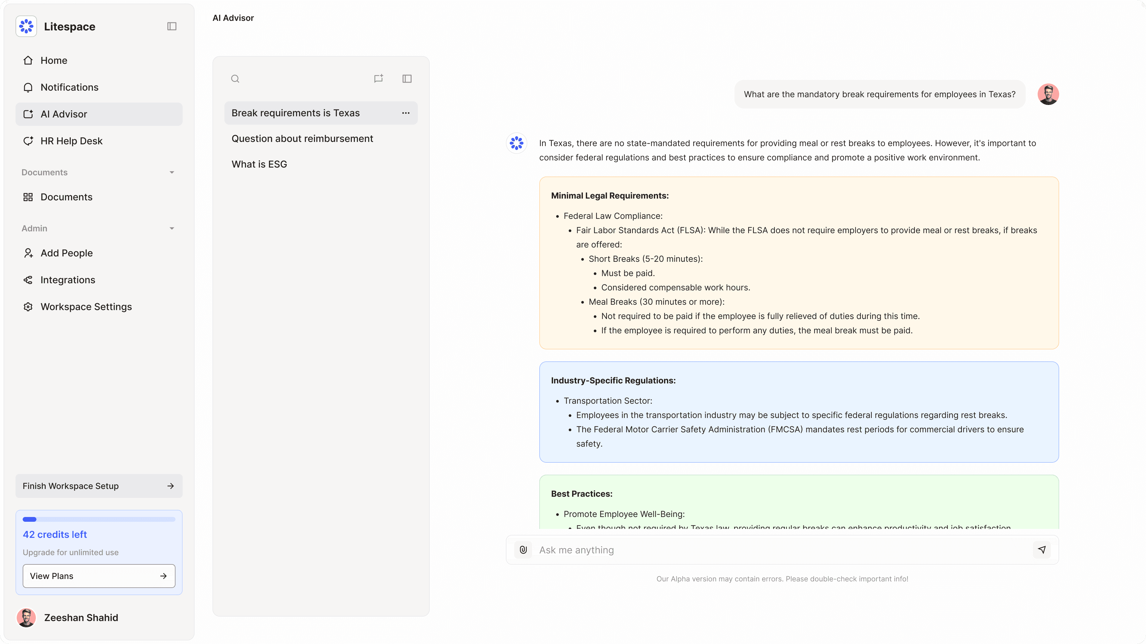Open Question about reimbursement chat
1146x644 pixels.
click(302, 139)
